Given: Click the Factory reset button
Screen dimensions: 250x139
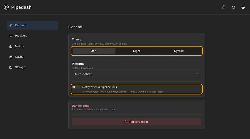Looking at the screenshot, I should [x=136, y=122].
